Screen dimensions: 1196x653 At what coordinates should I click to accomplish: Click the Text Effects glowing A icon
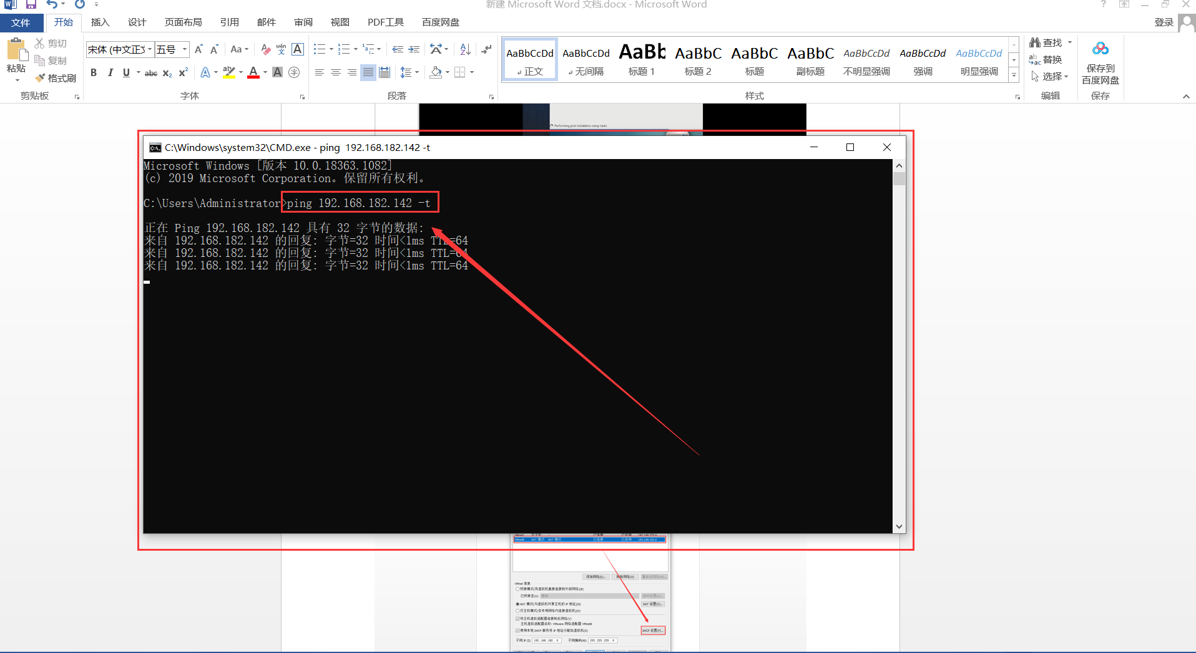tap(205, 73)
